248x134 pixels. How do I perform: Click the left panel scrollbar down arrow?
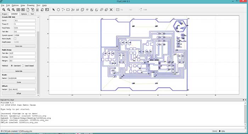click(38, 95)
